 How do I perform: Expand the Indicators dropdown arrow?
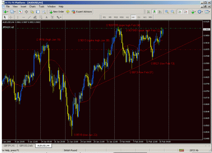point(195,12)
